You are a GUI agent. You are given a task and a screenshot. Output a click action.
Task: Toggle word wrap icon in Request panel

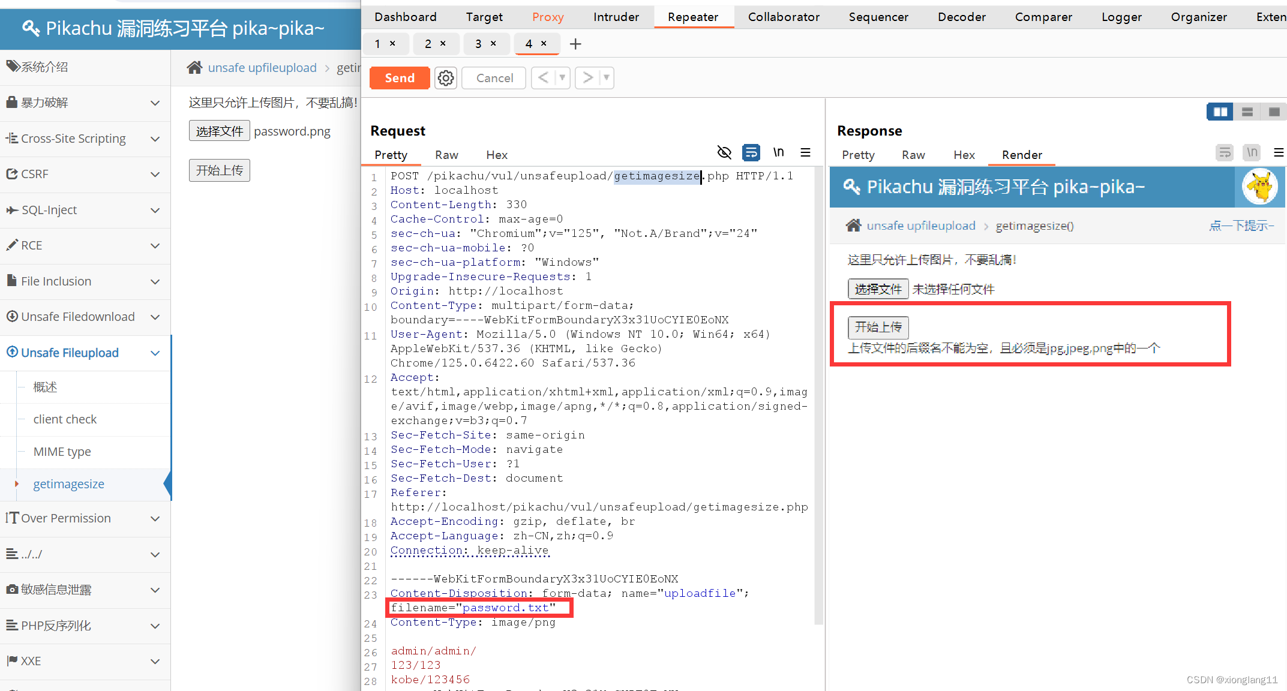point(751,153)
